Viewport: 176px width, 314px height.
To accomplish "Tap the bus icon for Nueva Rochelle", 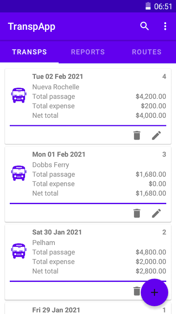I will coord(18,95).
